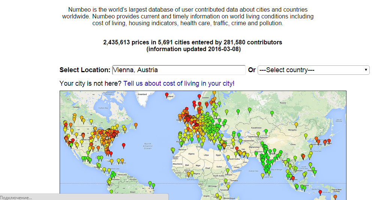
Task: Open the Select country dropdown
Action: pyautogui.click(x=313, y=70)
